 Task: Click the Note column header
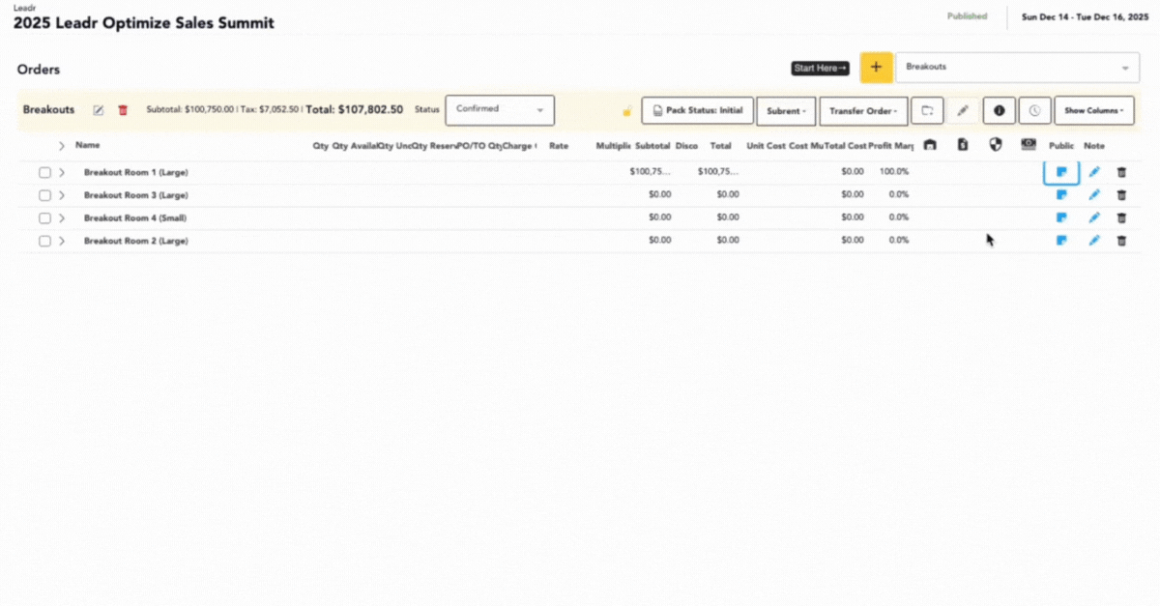click(x=1094, y=146)
